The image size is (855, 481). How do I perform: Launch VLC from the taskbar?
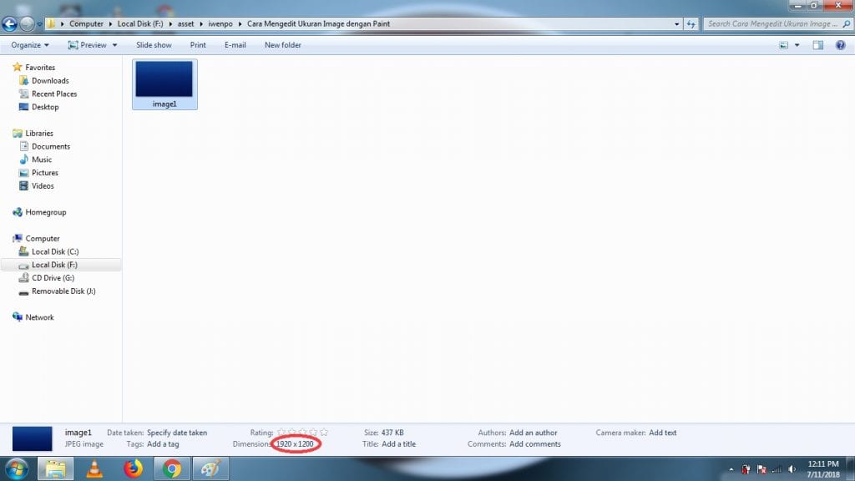pyautogui.click(x=94, y=469)
